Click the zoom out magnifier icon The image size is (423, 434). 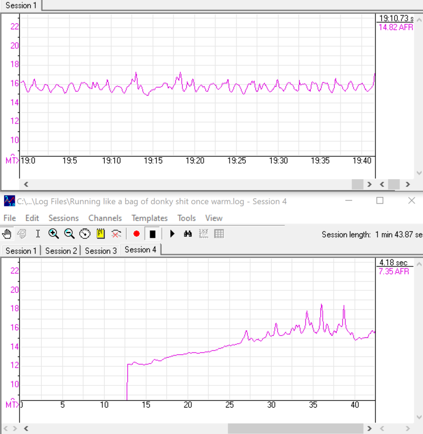[x=69, y=234]
